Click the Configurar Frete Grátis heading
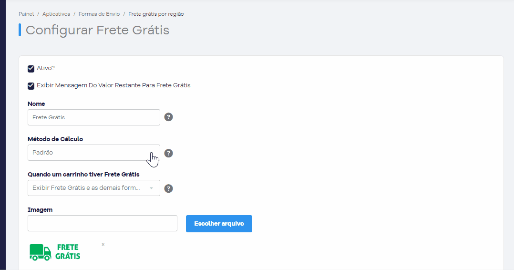The height and width of the screenshot is (270, 514). point(97,30)
